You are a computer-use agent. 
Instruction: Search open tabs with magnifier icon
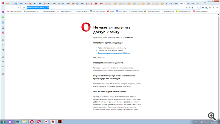pyautogui.click(x=205, y=3)
